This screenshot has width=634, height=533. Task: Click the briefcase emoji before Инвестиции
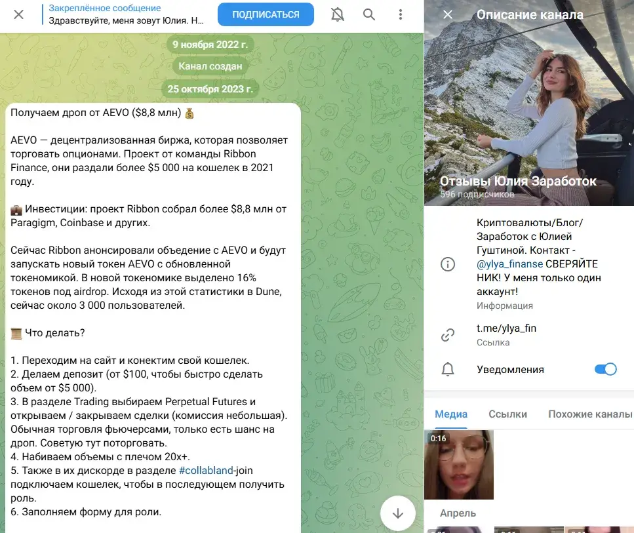tap(16, 210)
